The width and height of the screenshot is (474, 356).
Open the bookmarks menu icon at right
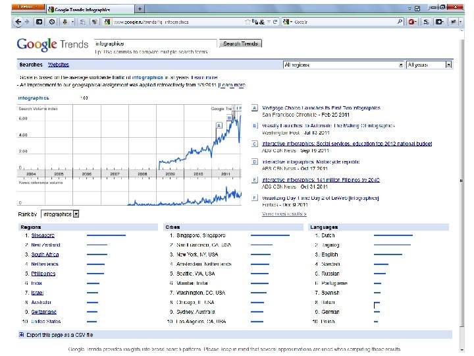(439, 22)
